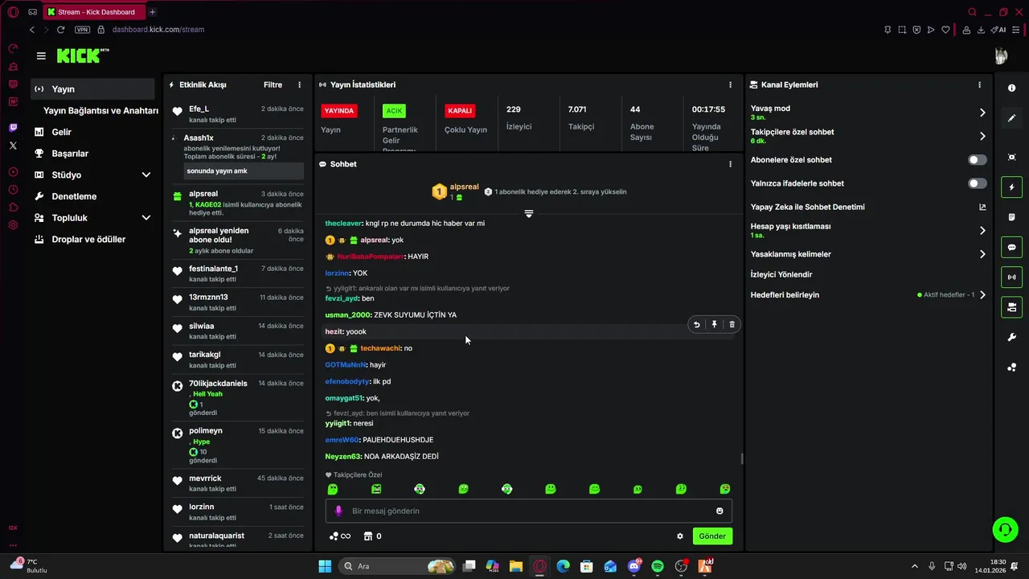
Task: Open Hesap yaşı kısıtlaması arrow
Action: [x=982, y=231]
